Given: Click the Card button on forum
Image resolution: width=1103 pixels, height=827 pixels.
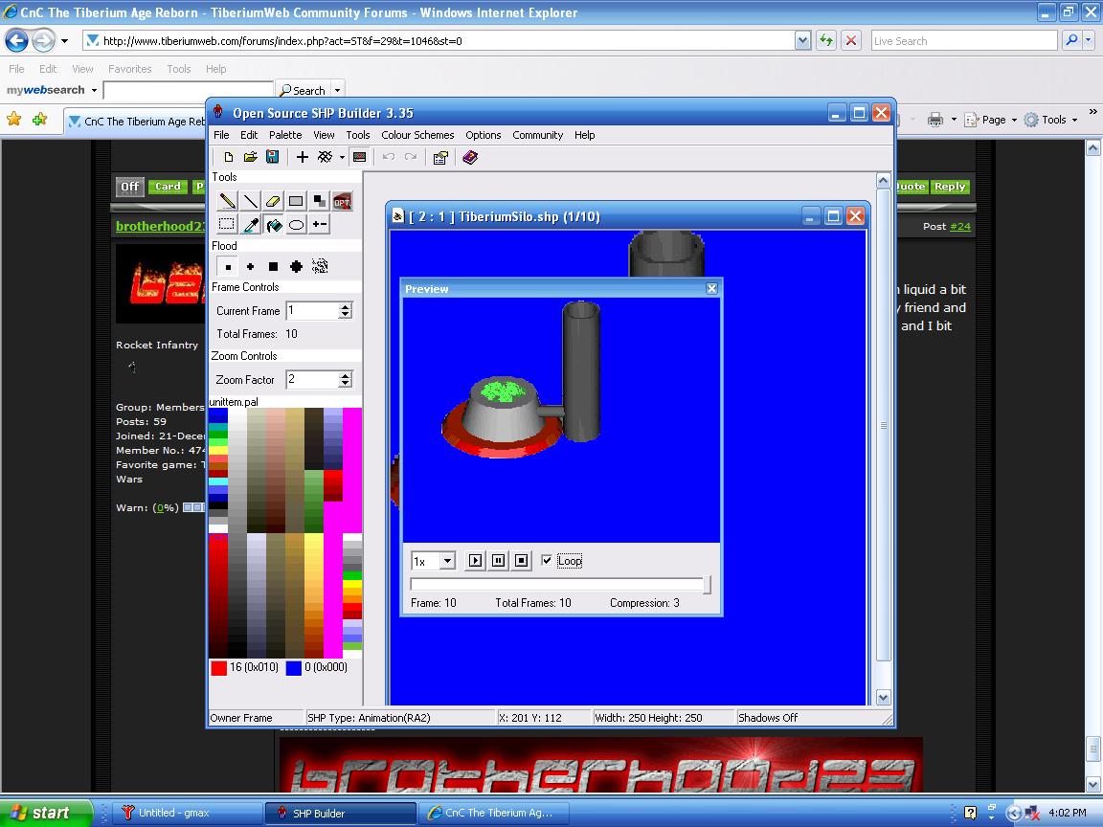Looking at the screenshot, I should click(x=168, y=187).
